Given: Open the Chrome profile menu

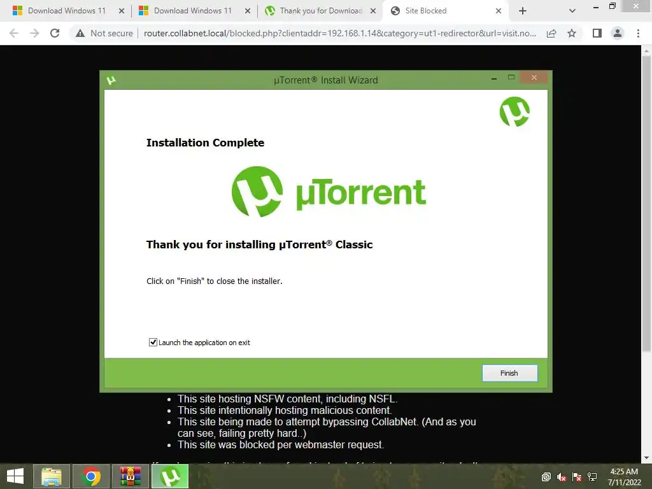Looking at the screenshot, I should [618, 33].
